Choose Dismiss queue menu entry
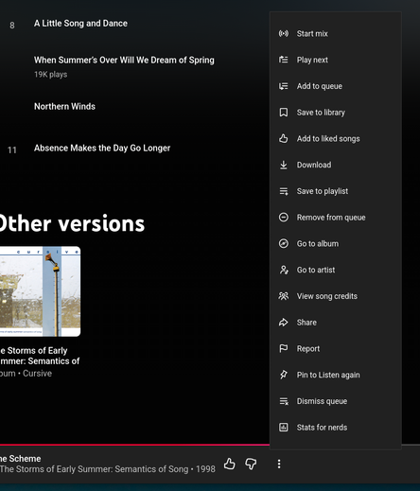This screenshot has height=491, width=420. [x=336, y=401]
